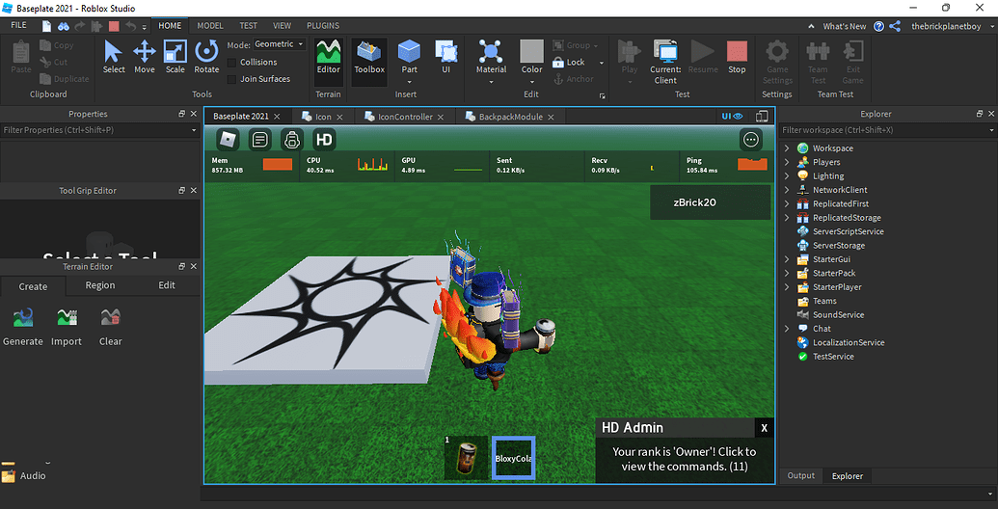Viewport: 998px width, 509px height.
Task: Expand the Workspace node
Action: click(x=787, y=148)
